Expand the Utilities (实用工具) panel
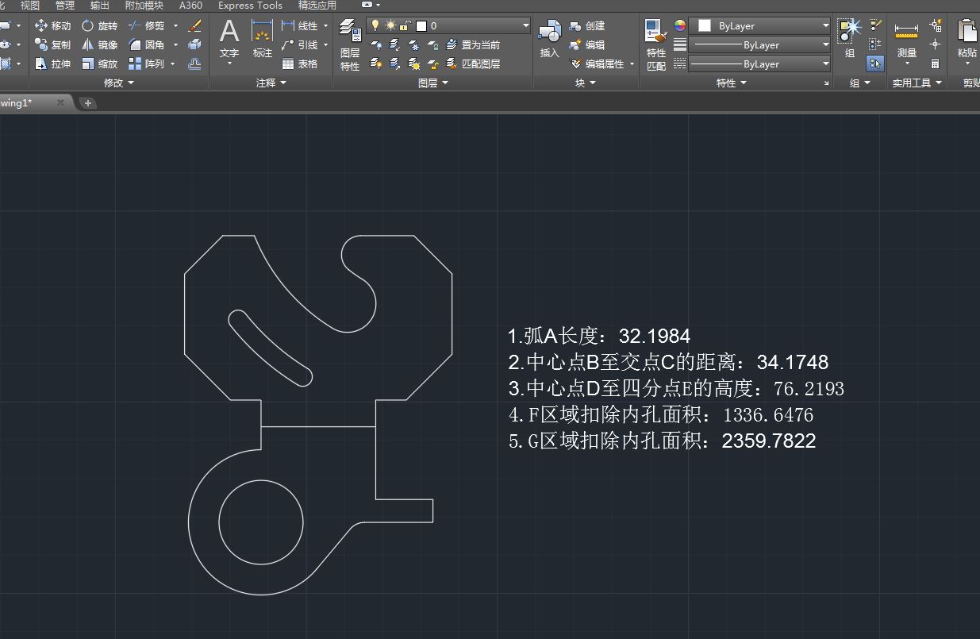The image size is (980, 639). tap(917, 83)
